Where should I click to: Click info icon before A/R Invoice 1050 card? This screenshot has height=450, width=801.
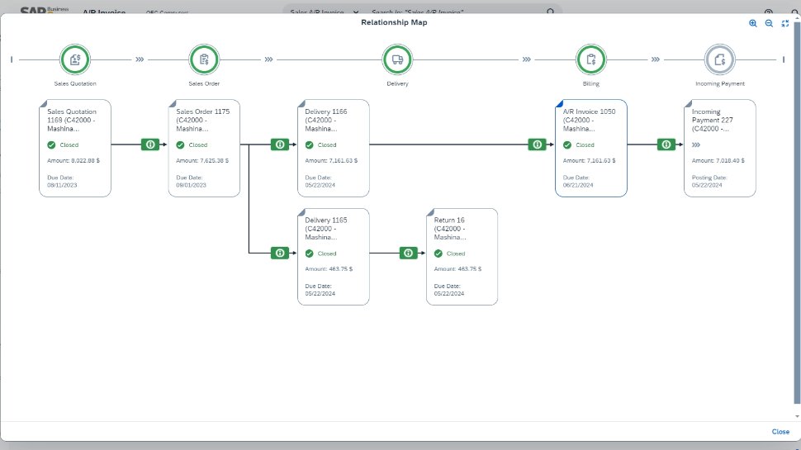click(x=538, y=144)
